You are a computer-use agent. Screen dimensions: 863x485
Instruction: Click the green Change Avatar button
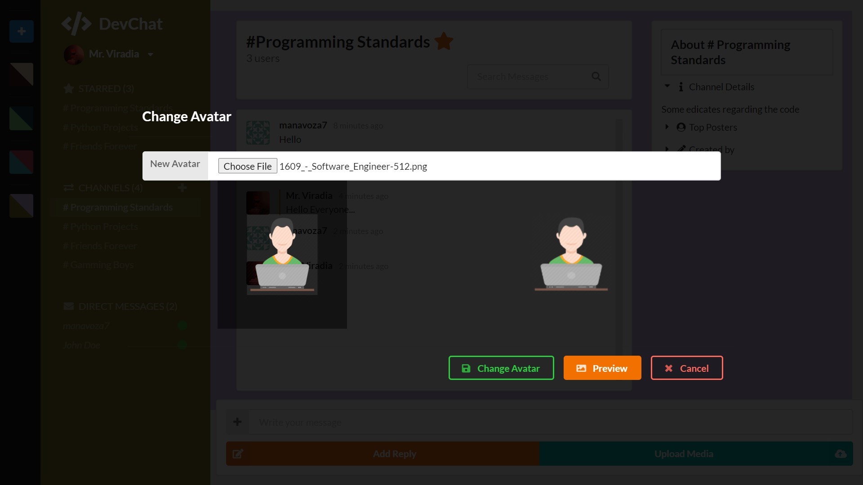click(501, 368)
